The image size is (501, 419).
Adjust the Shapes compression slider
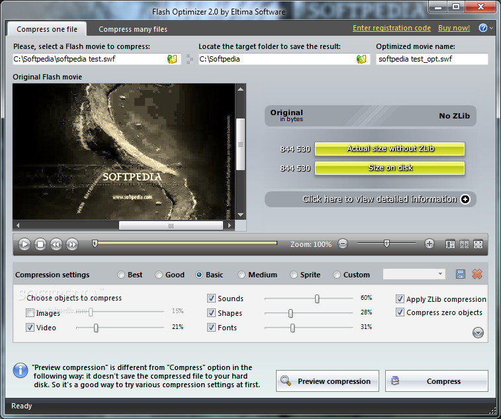point(291,313)
